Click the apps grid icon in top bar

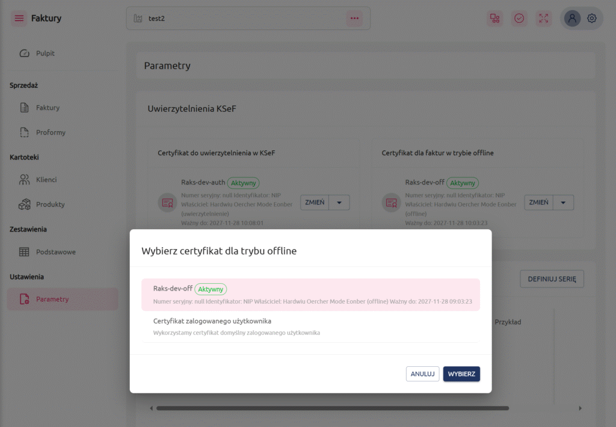tap(494, 18)
